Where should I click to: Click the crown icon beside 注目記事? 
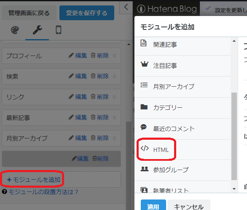click(x=145, y=64)
